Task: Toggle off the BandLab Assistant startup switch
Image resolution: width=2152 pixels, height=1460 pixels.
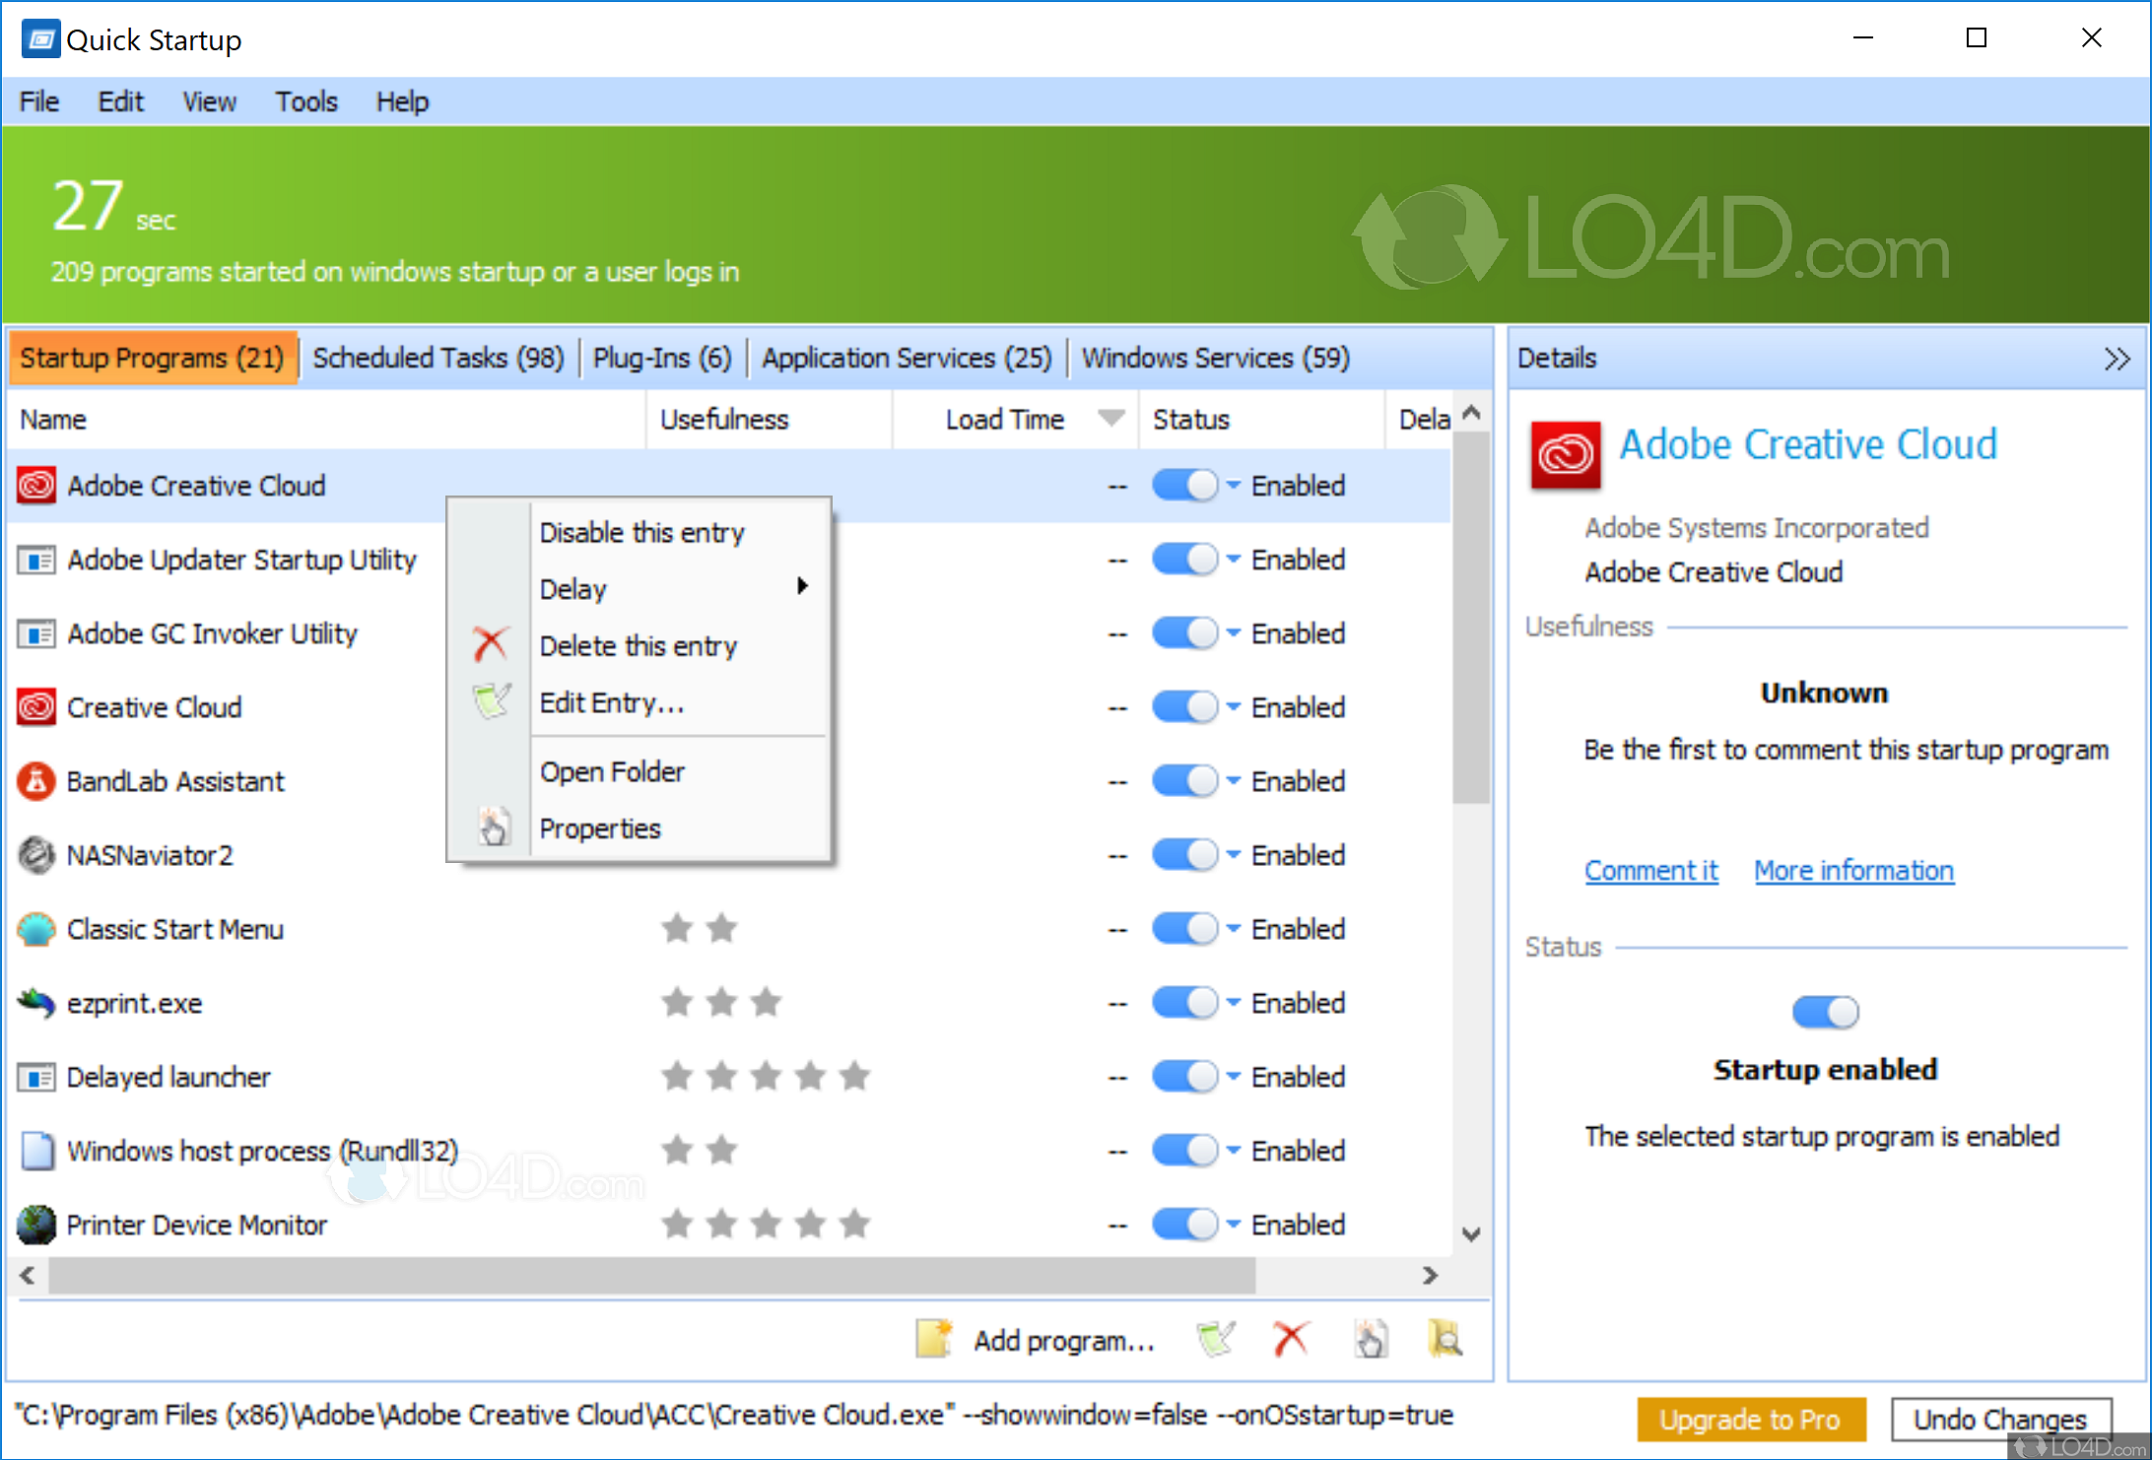Action: pyautogui.click(x=1185, y=781)
